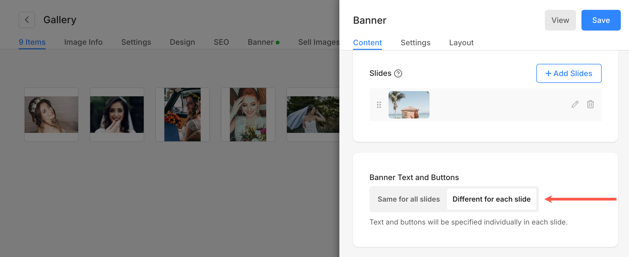The height and width of the screenshot is (257, 629).
Task: Click the Add Slides button
Action: click(x=569, y=73)
